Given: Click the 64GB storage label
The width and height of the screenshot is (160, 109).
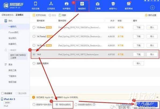Looking at the screenshot, I should 7,103.
